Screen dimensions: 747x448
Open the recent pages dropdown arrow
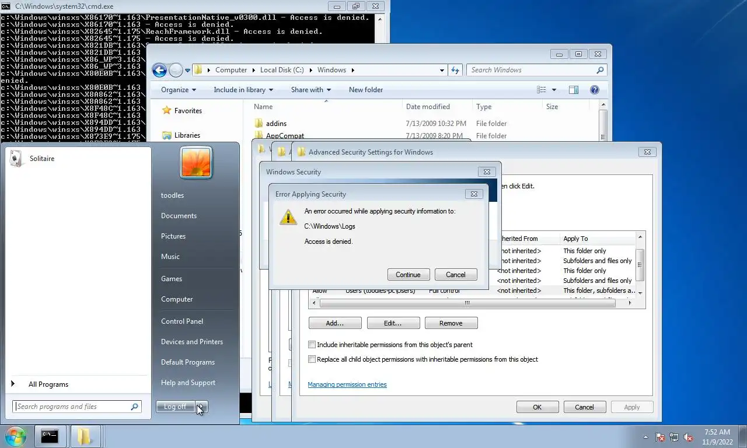(187, 70)
